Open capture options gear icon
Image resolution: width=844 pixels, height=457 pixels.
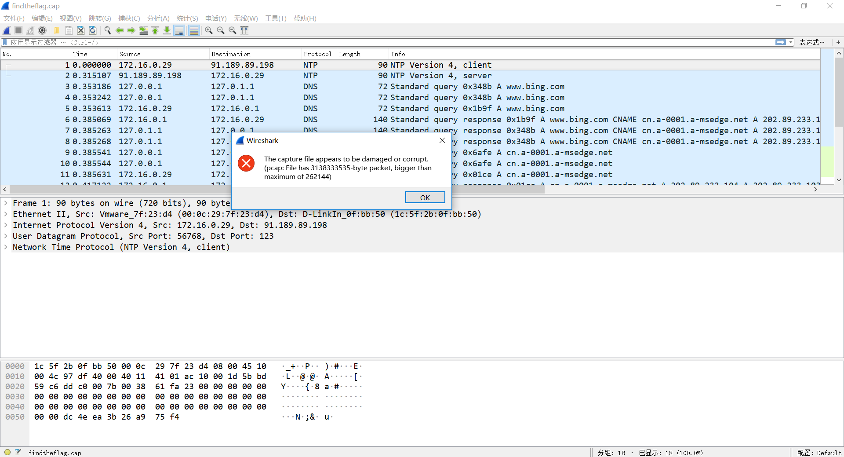[42, 30]
